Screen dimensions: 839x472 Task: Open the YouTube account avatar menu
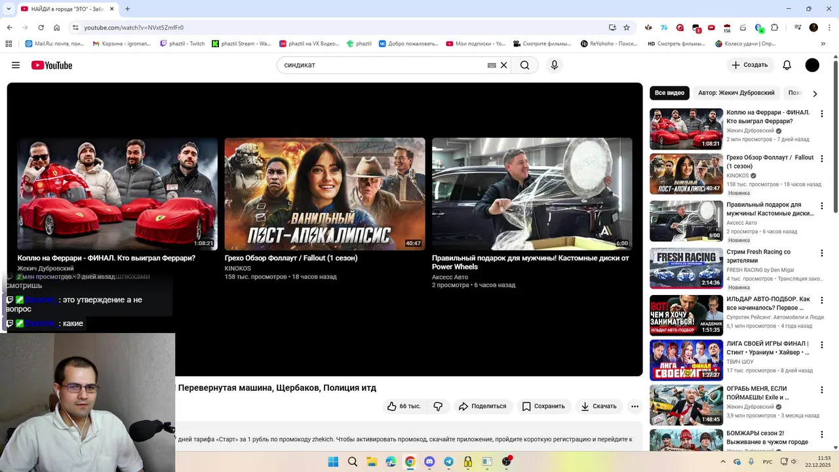pyautogui.click(x=812, y=65)
